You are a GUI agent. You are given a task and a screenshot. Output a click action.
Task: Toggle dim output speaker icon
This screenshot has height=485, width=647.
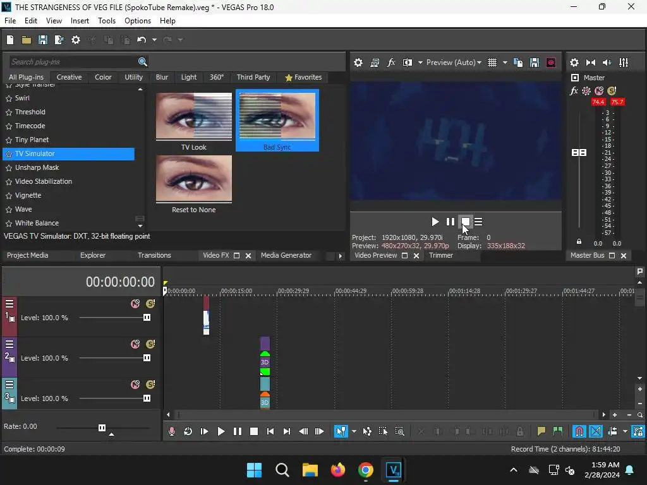click(607, 63)
